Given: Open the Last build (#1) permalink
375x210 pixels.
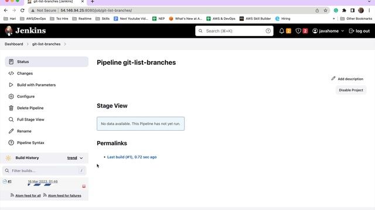Looking at the screenshot, I should pos(132,157).
